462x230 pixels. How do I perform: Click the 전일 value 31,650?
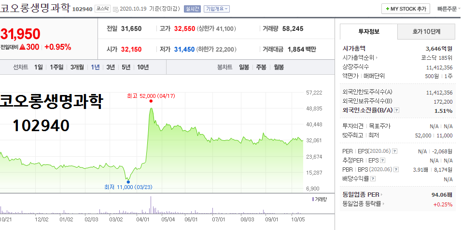(x=131, y=29)
